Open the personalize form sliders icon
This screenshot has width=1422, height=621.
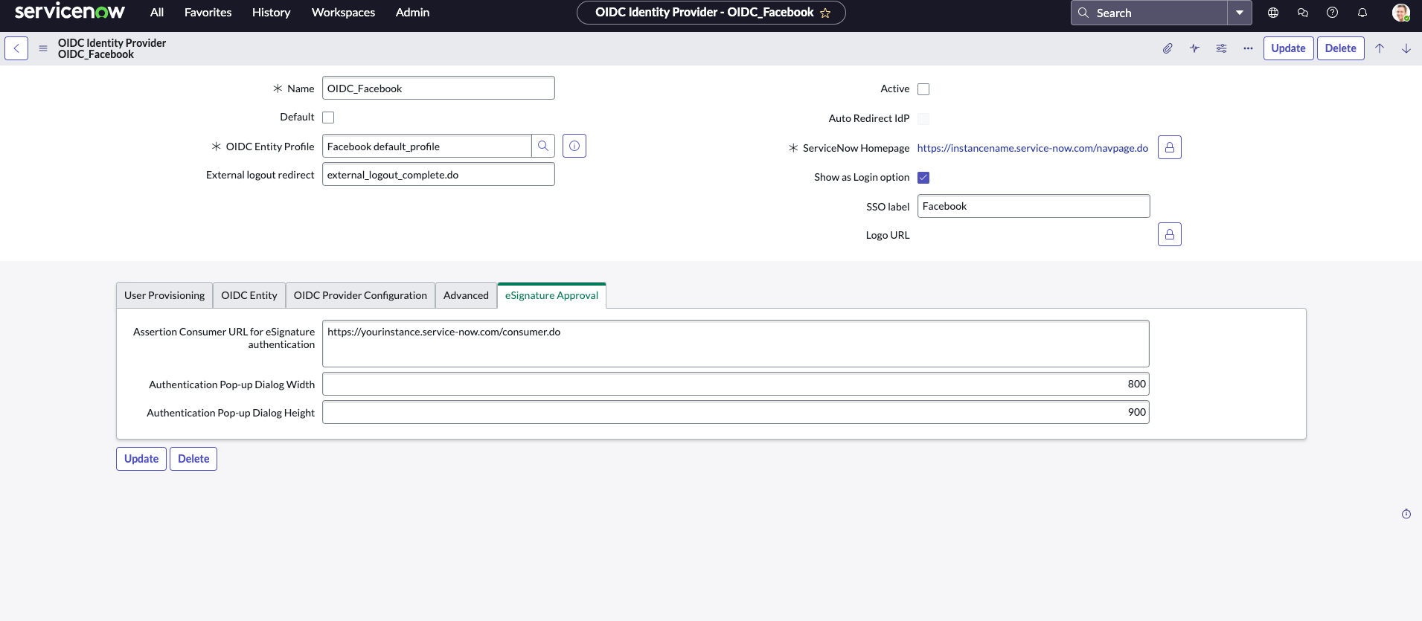[x=1221, y=48]
